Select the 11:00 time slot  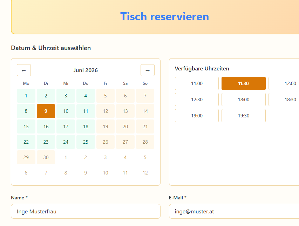[197, 83]
